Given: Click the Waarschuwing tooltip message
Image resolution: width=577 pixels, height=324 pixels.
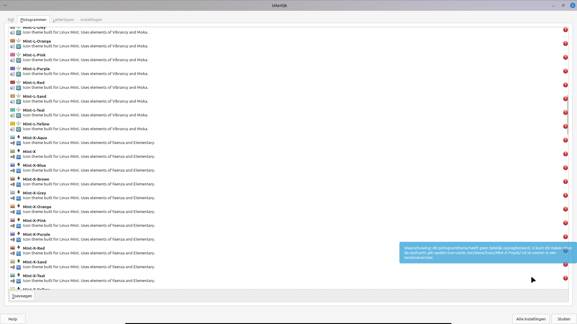Looking at the screenshot, I should 488,253.
